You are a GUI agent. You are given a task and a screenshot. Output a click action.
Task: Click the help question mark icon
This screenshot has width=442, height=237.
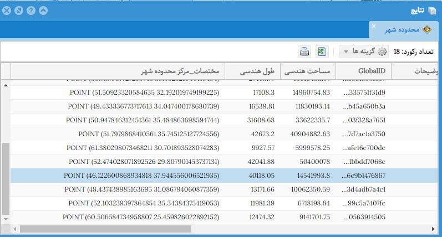[x=31, y=11]
